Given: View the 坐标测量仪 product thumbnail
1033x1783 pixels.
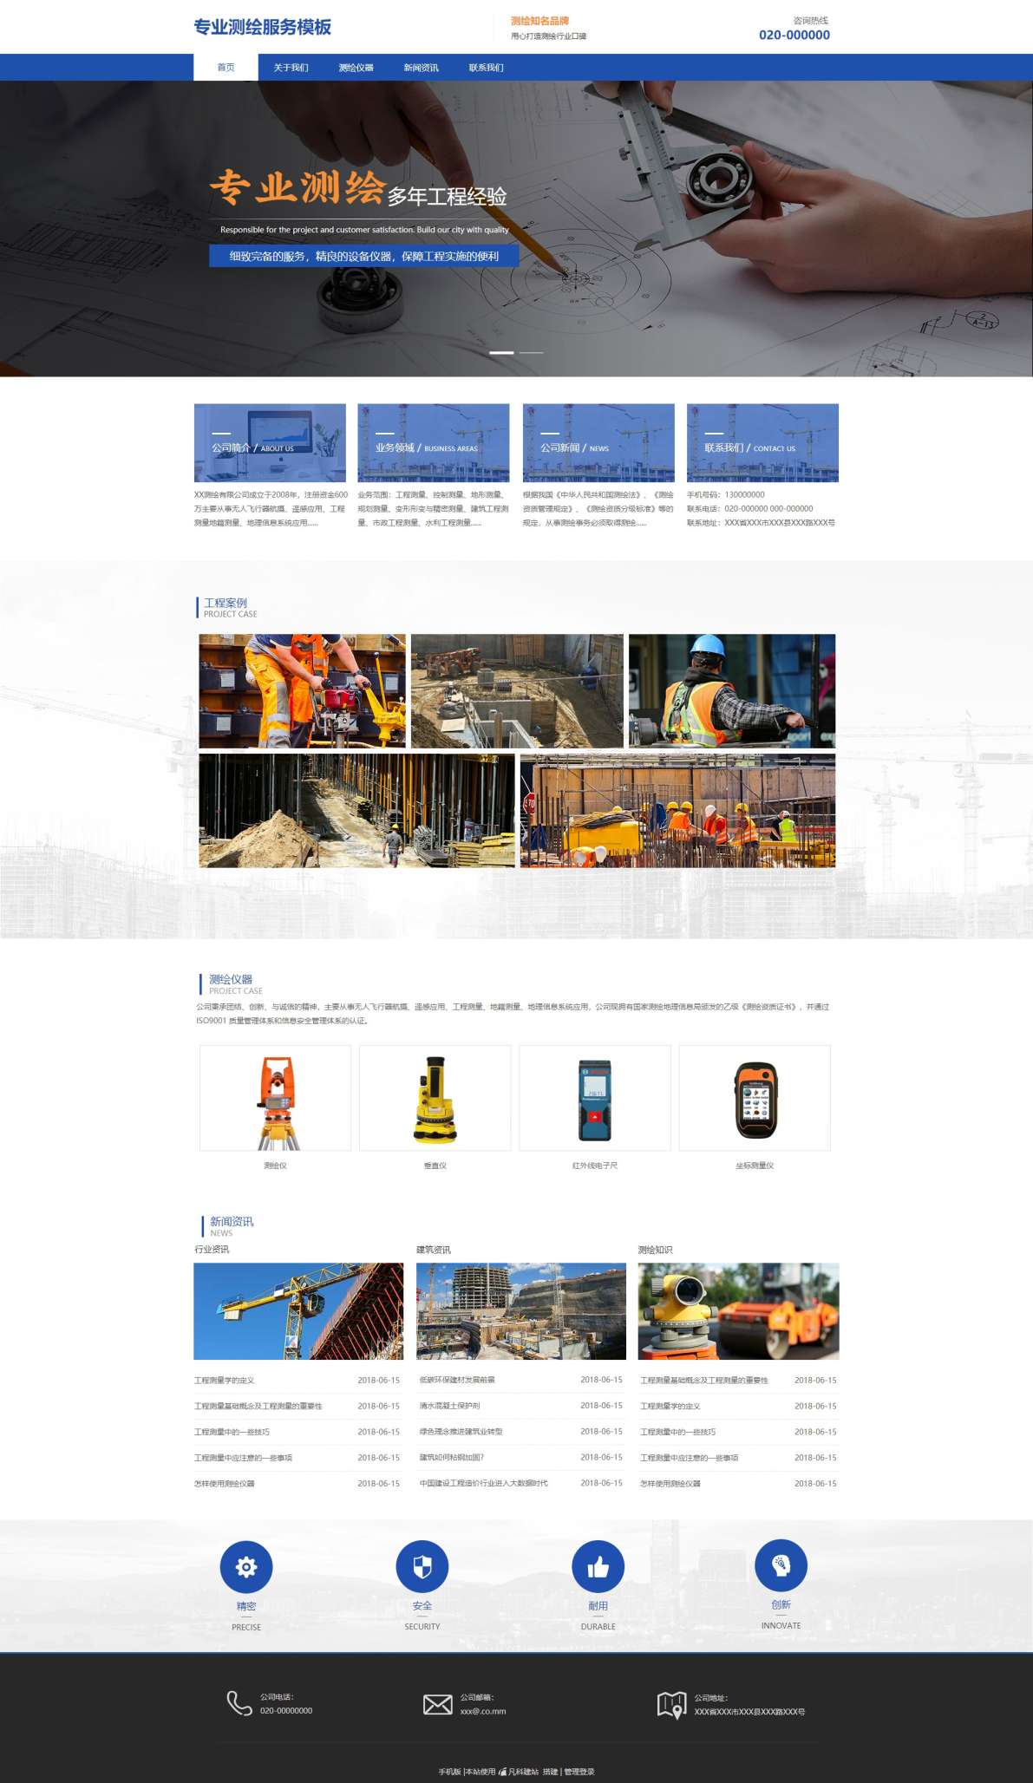Looking at the screenshot, I should point(755,1098).
